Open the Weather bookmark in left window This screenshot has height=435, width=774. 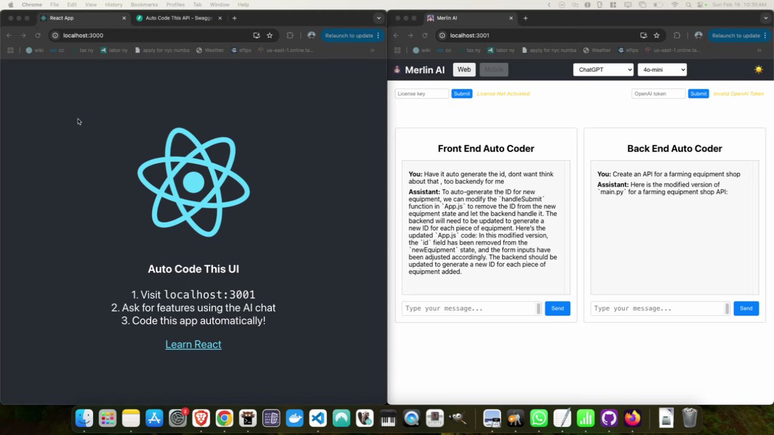click(x=210, y=50)
